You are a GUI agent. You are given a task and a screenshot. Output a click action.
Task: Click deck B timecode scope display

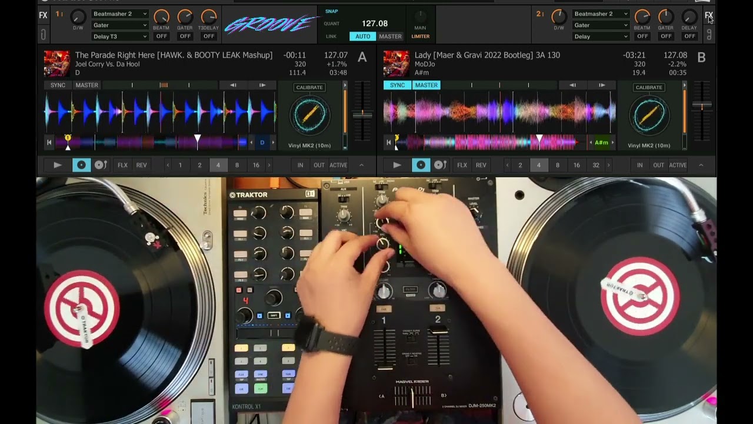click(649, 115)
